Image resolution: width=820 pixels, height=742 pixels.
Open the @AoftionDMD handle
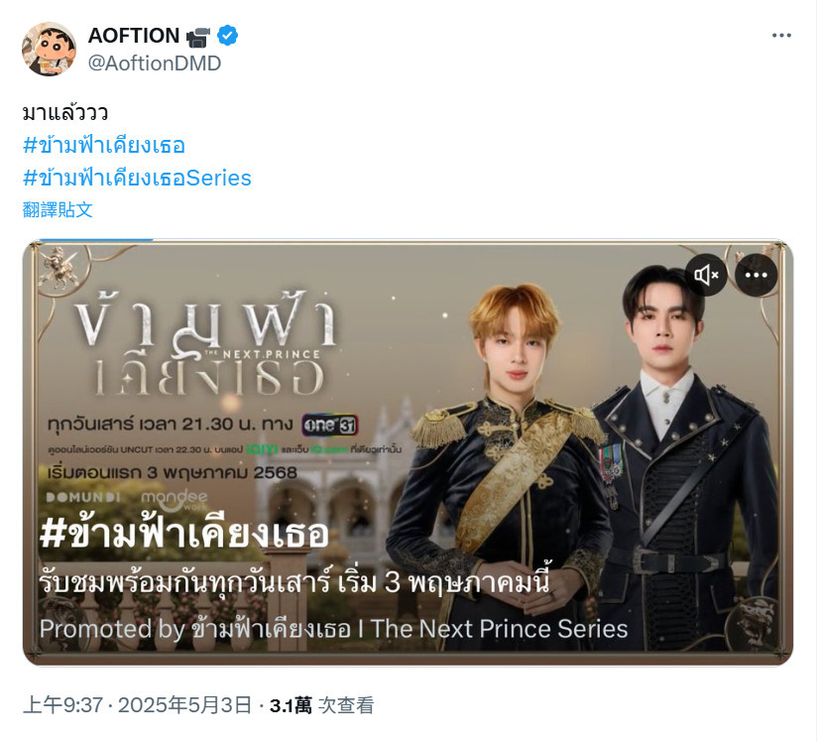(x=155, y=63)
